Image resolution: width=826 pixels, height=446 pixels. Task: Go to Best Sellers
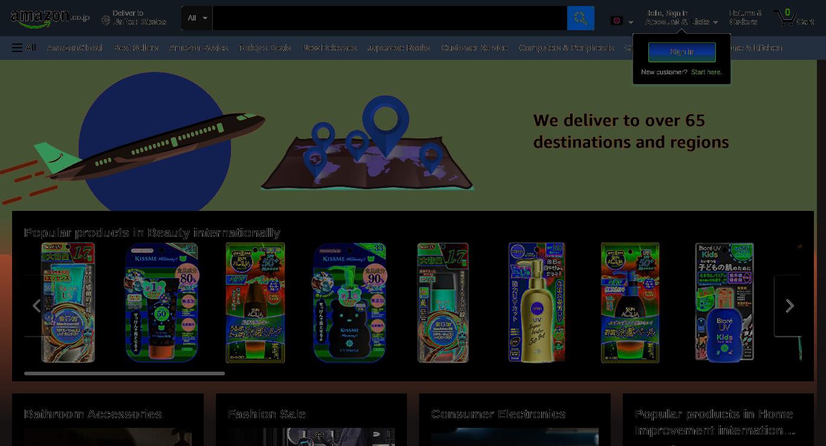pyautogui.click(x=136, y=48)
